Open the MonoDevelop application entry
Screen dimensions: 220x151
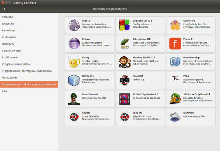pos(191,62)
